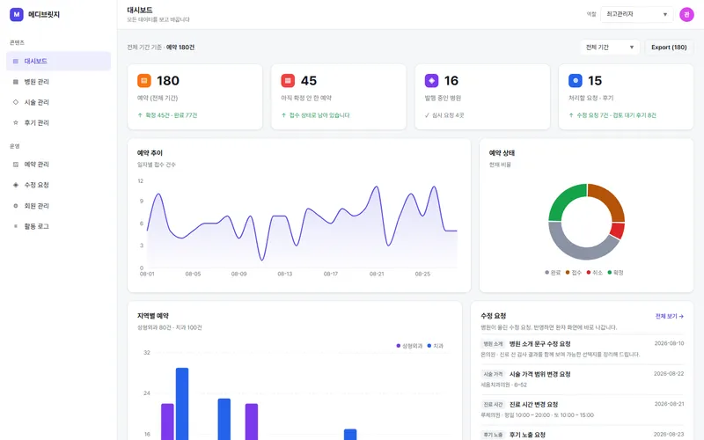Screen dimensions: 704x440
Task: Toggle the 성형외과 legend item
Action: coord(409,346)
